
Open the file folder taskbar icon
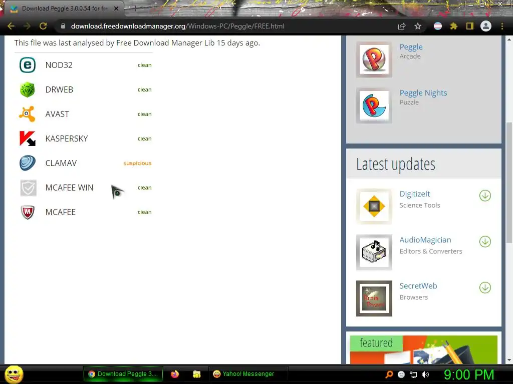point(196,374)
